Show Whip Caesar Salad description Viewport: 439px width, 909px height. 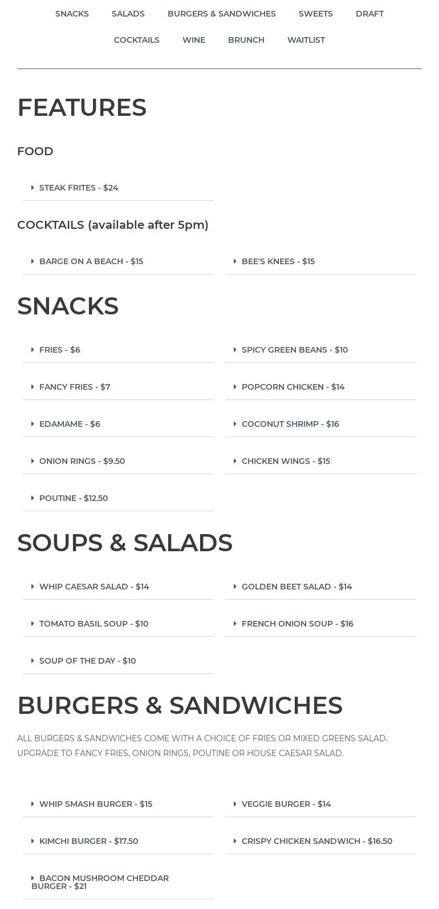tap(118, 587)
